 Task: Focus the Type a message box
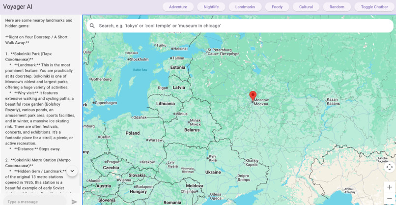(35, 202)
